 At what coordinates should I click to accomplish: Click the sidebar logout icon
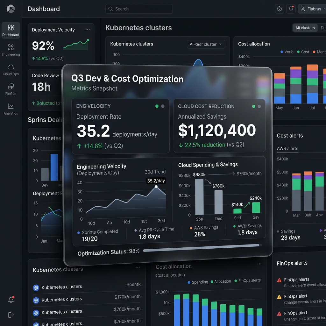11,315
